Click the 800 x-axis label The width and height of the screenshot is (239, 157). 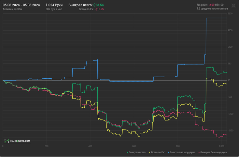[x=178, y=146]
